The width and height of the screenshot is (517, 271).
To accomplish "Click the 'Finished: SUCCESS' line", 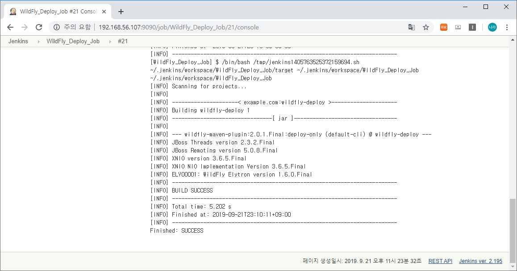I will pyautogui.click(x=177, y=231).
